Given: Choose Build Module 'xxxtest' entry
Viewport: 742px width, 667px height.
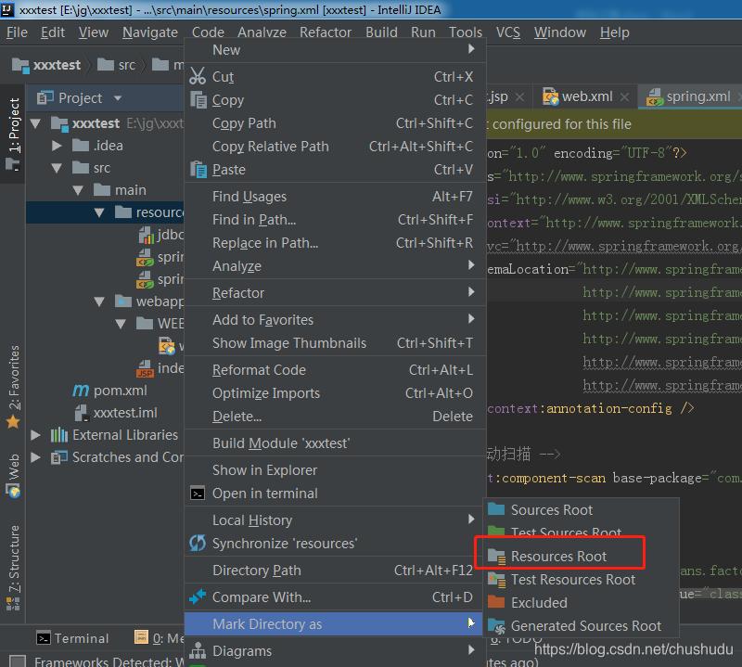Looking at the screenshot, I should pyautogui.click(x=335, y=443).
